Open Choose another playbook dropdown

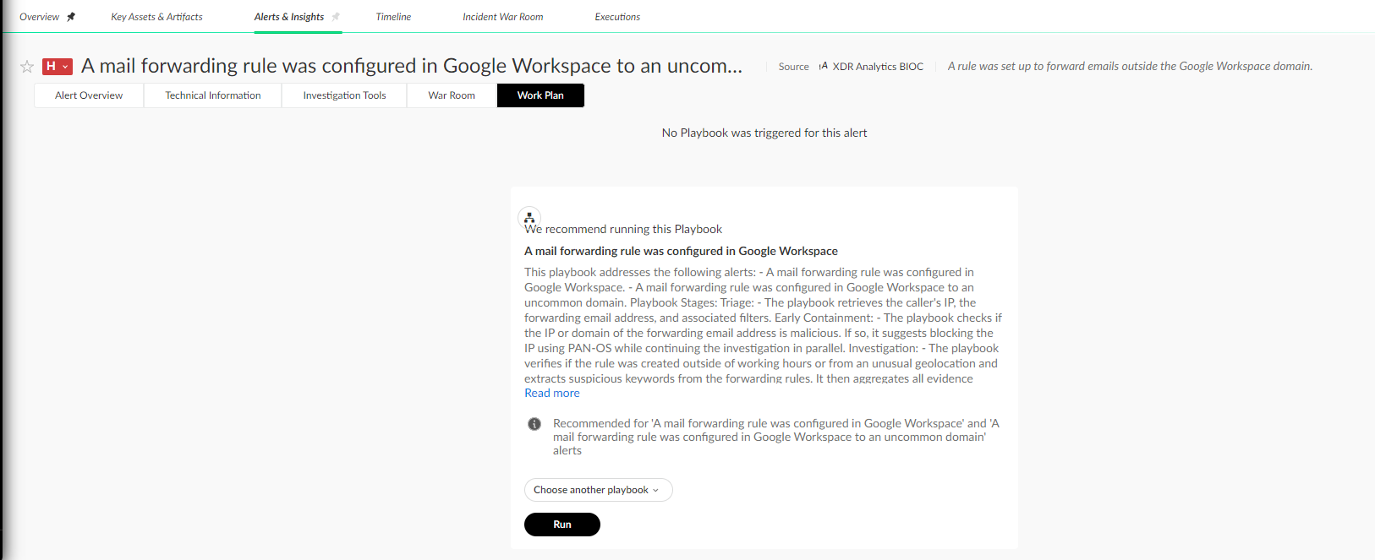click(599, 490)
